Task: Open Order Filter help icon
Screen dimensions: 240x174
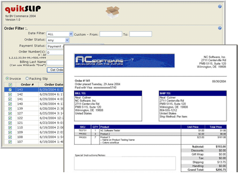Action: (220, 28)
